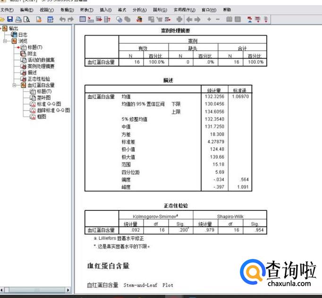Collapse the 血红蛋白含量 tree node
This screenshot has width=322, height=298.
(x=14, y=85)
